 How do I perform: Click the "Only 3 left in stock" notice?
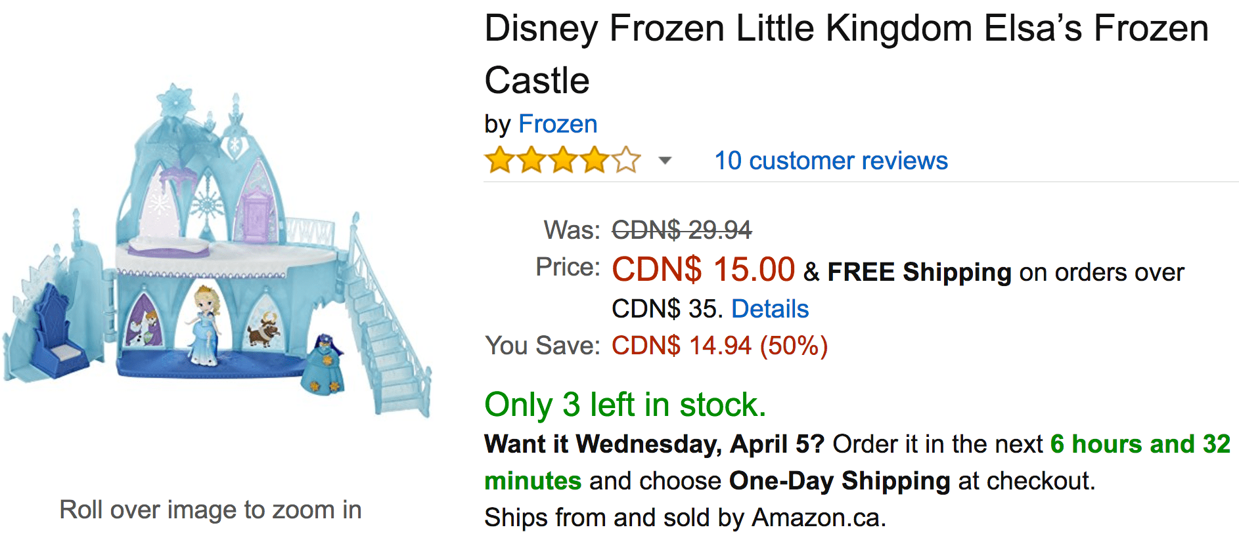(x=625, y=405)
